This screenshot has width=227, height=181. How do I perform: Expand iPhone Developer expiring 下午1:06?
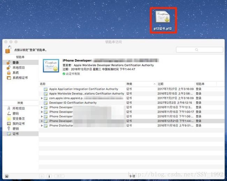click(42, 116)
